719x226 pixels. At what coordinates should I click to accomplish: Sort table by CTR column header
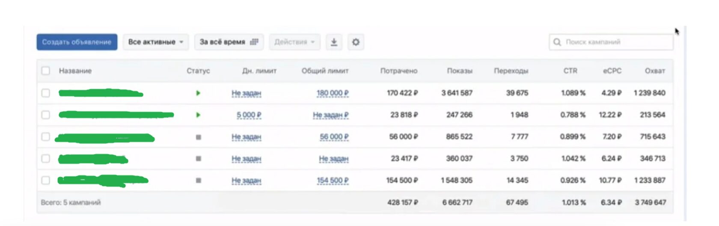[x=570, y=71]
